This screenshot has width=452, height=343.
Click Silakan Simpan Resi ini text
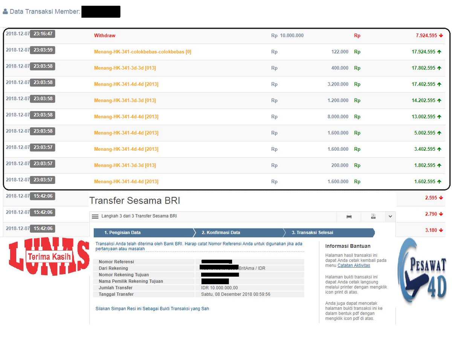[x=152, y=308]
